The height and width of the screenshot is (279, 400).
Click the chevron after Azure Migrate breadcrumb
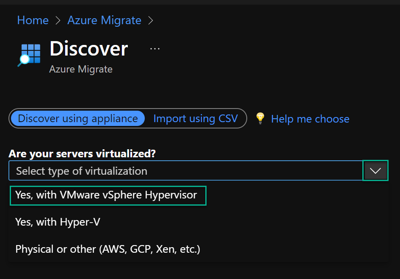point(151,20)
